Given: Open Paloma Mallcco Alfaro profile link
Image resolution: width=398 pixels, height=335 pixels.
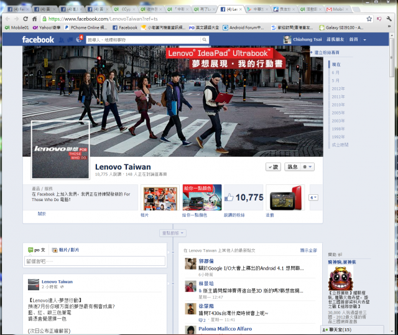Looking at the screenshot, I should pyautogui.click(x=225, y=329).
